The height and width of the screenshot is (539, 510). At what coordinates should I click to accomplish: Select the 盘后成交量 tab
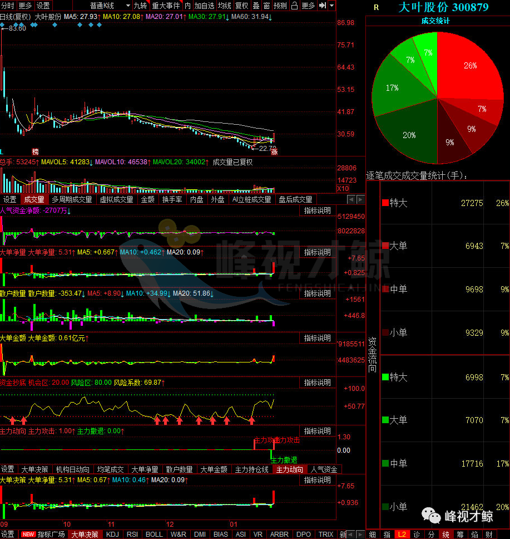pos(295,199)
